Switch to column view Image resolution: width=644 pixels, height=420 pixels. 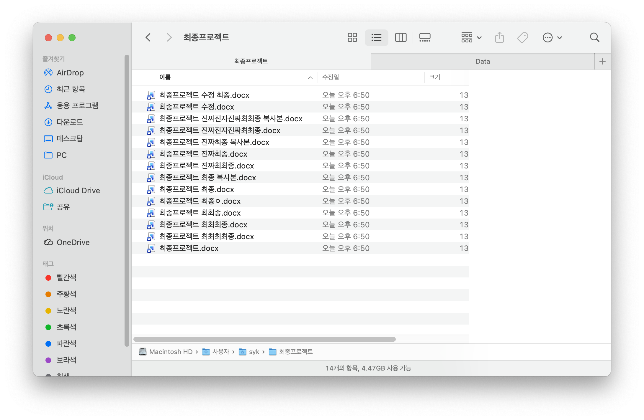401,37
